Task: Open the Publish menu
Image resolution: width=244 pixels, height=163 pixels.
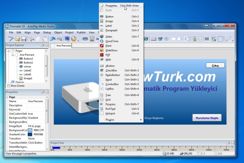Action: tap(81, 33)
